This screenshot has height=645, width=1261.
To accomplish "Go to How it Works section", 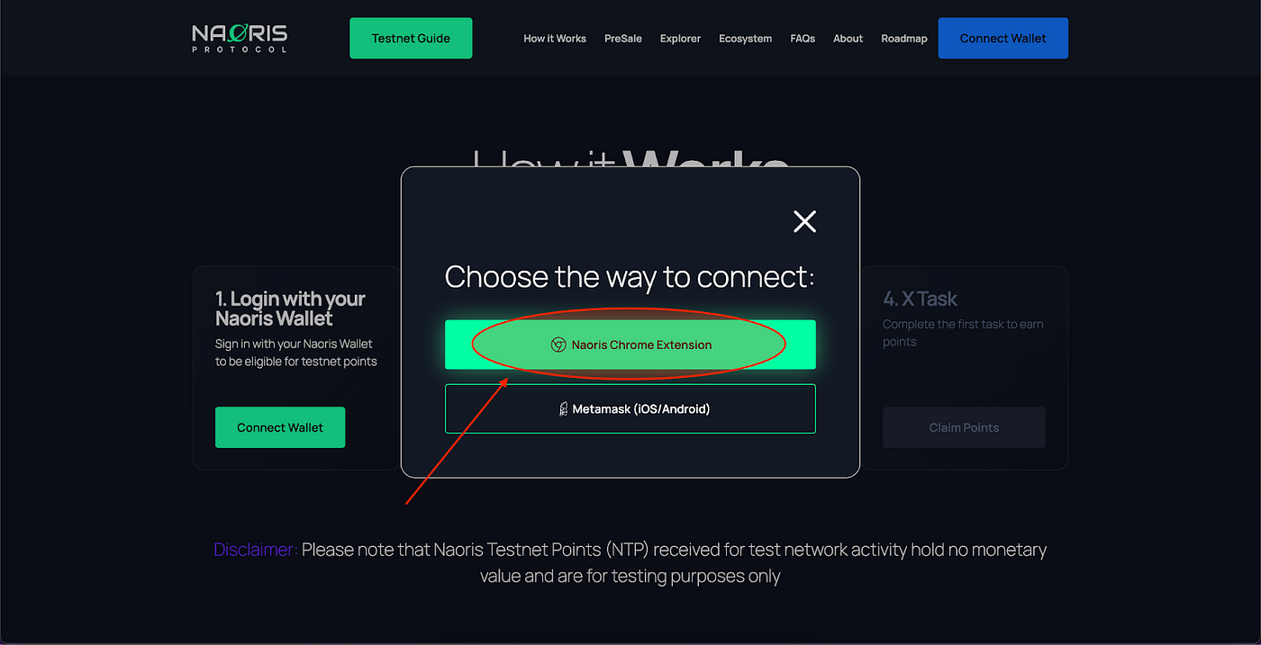I will 555,39.
